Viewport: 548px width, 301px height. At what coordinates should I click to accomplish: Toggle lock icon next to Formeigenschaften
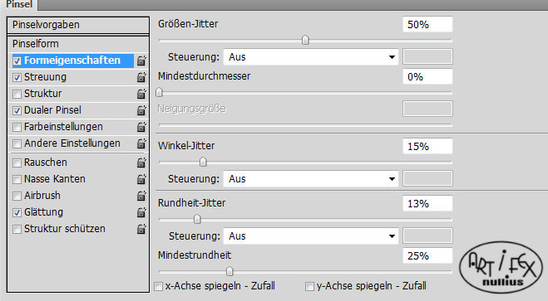click(141, 61)
